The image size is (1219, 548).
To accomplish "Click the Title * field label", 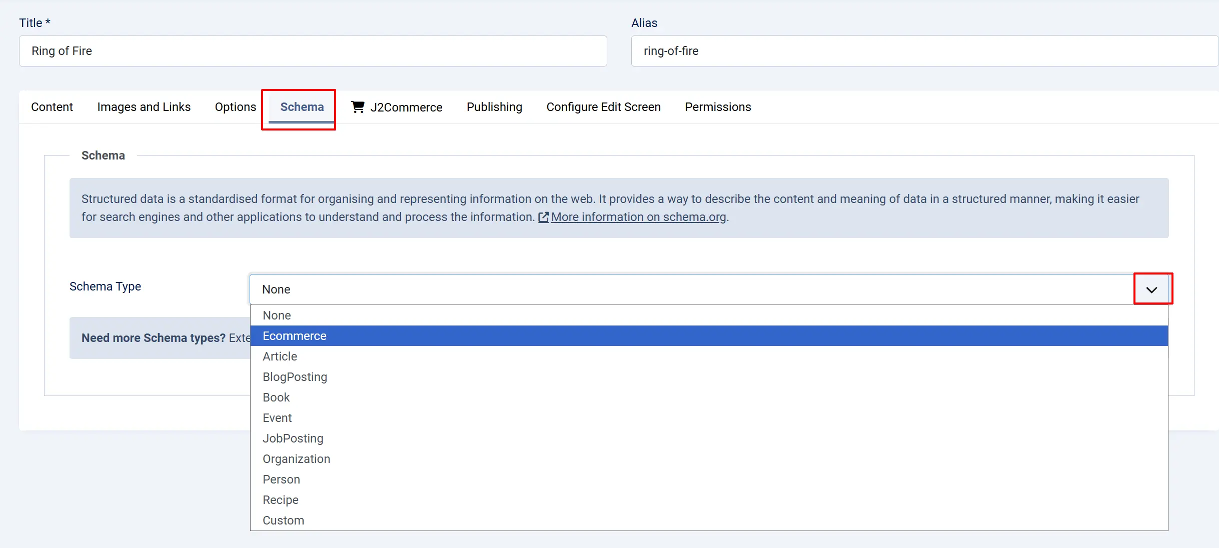I will [35, 23].
